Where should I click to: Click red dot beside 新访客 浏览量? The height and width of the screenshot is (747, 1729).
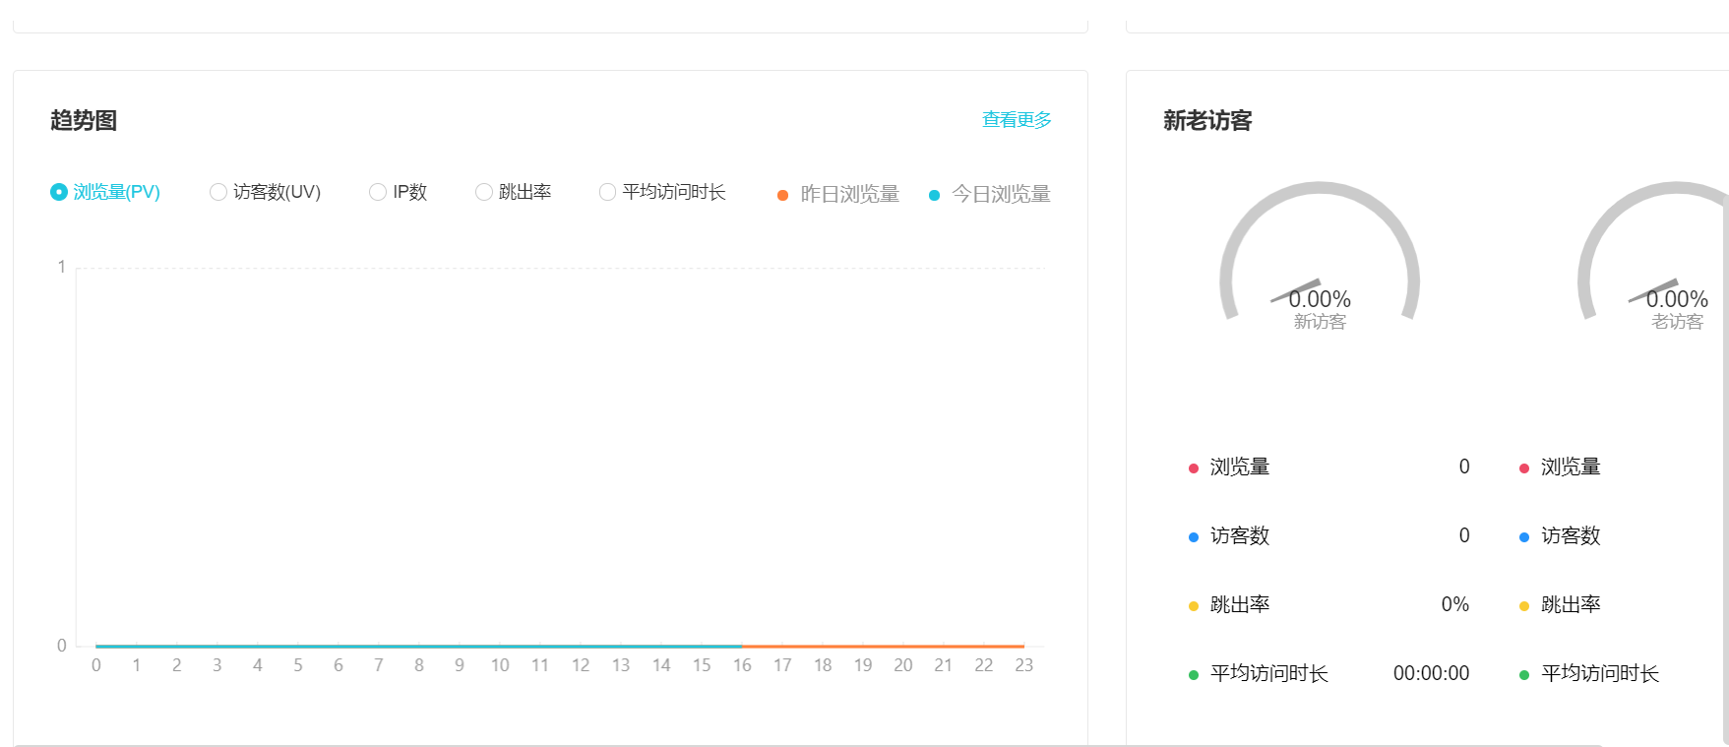(x=1194, y=468)
